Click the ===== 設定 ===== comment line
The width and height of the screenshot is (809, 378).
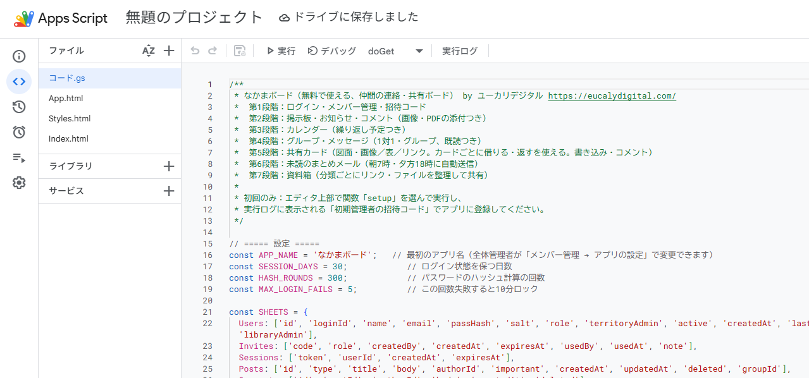point(275,244)
